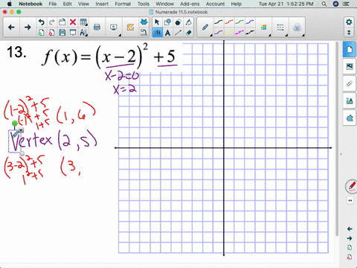This screenshot has width=357, height=268.
Task: Open the response assessment checkmark icon
Action: pos(131,28)
